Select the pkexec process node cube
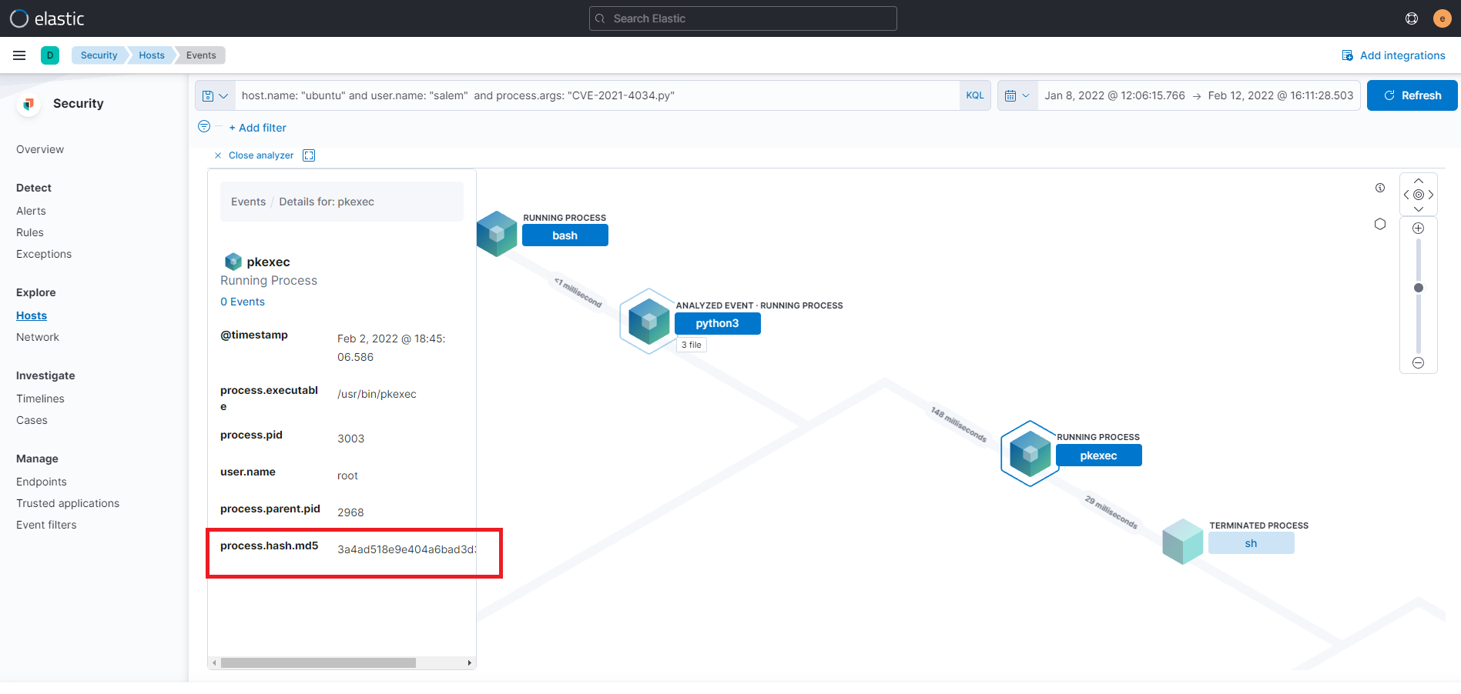The image size is (1461, 694). (1030, 453)
